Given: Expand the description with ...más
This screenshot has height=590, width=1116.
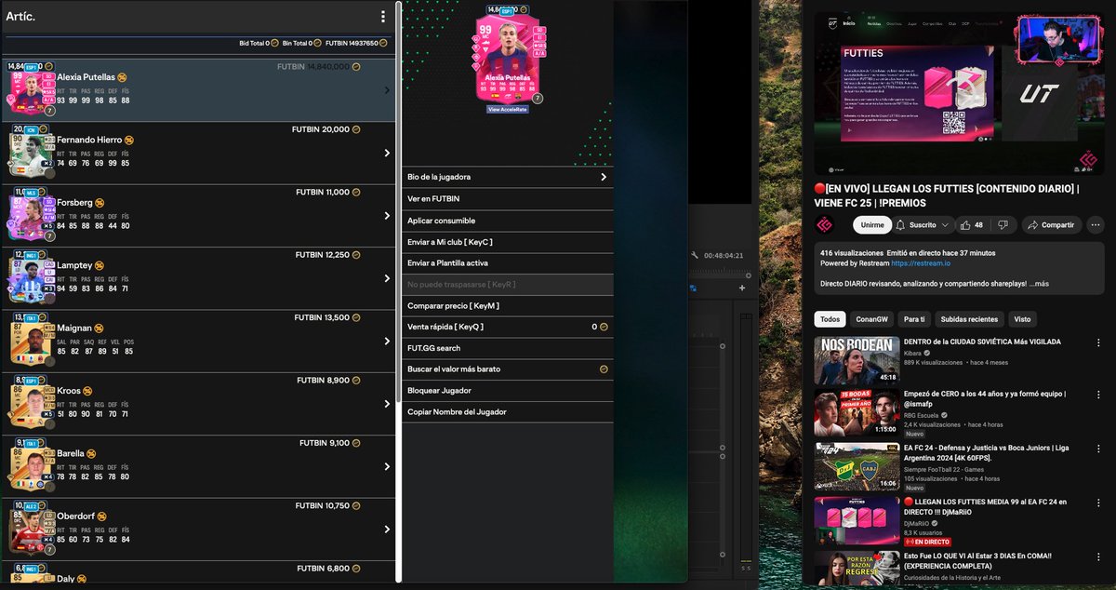Looking at the screenshot, I should click(x=1037, y=284).
